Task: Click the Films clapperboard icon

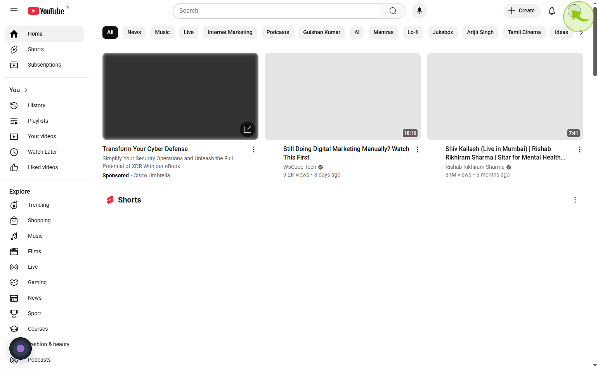Action: point(14,252)
